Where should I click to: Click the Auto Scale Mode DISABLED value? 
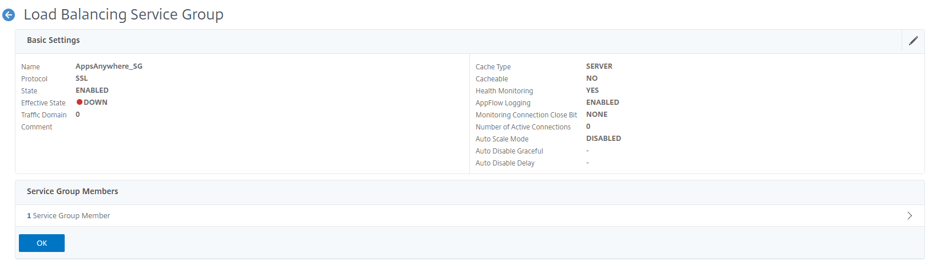(x=603, y=139)
